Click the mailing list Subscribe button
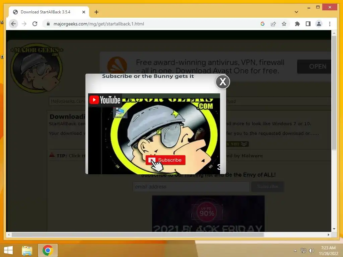The width and height of the screenshot is (343, 257). coord(268,187)
